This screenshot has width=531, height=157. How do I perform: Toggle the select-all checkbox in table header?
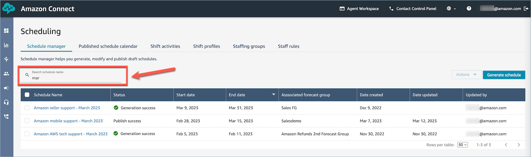(x=27, y=95)
